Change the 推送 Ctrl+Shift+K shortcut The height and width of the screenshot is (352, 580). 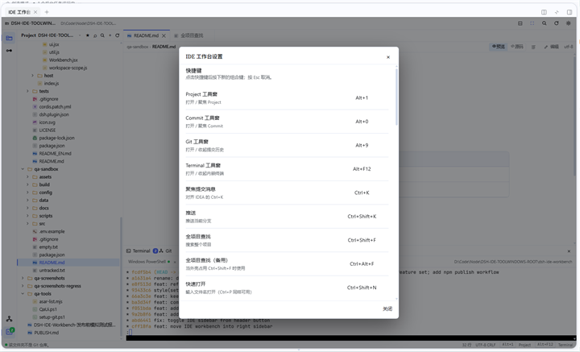(x=362, y=217)
